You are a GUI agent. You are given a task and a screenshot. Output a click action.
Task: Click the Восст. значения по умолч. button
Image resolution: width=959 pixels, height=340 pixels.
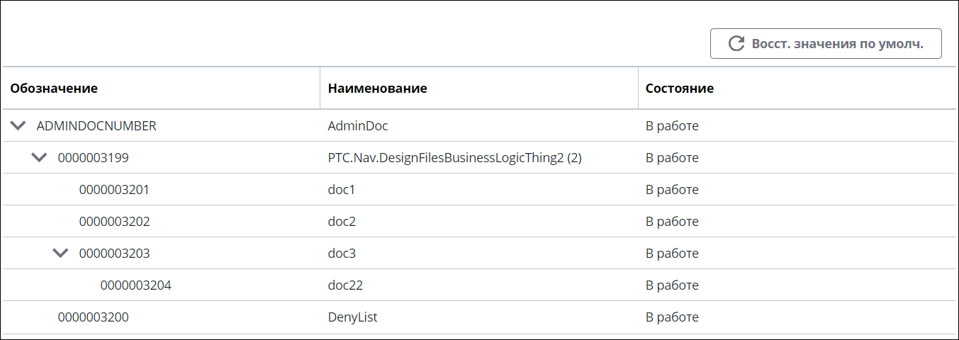826,44
